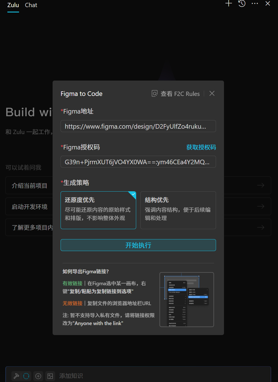Select the 还原度优先 strategy option
The image size is (278, 382).
pyautogui.click(x=98, y=210)
